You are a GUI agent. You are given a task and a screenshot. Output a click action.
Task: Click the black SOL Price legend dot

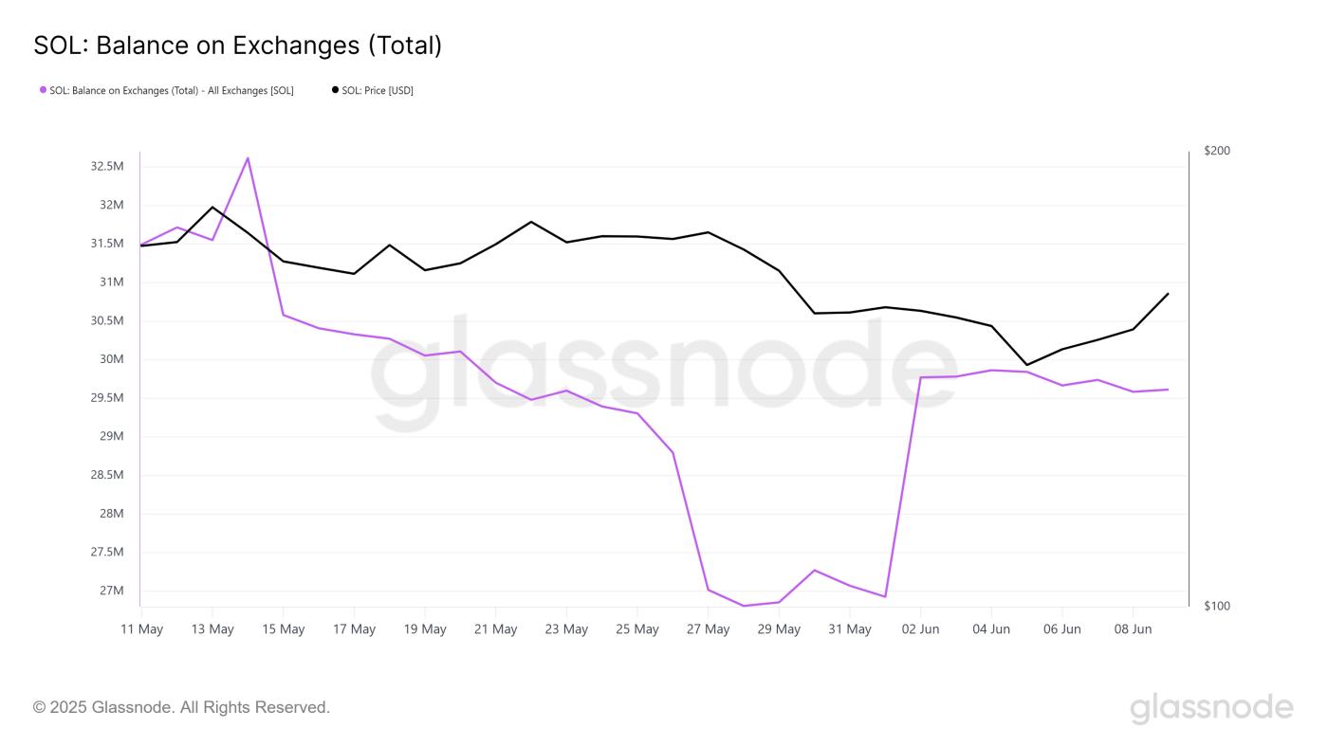[x=335, y=90]
